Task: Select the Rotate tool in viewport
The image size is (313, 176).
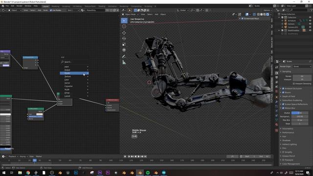Action: (x=124, y=39)
